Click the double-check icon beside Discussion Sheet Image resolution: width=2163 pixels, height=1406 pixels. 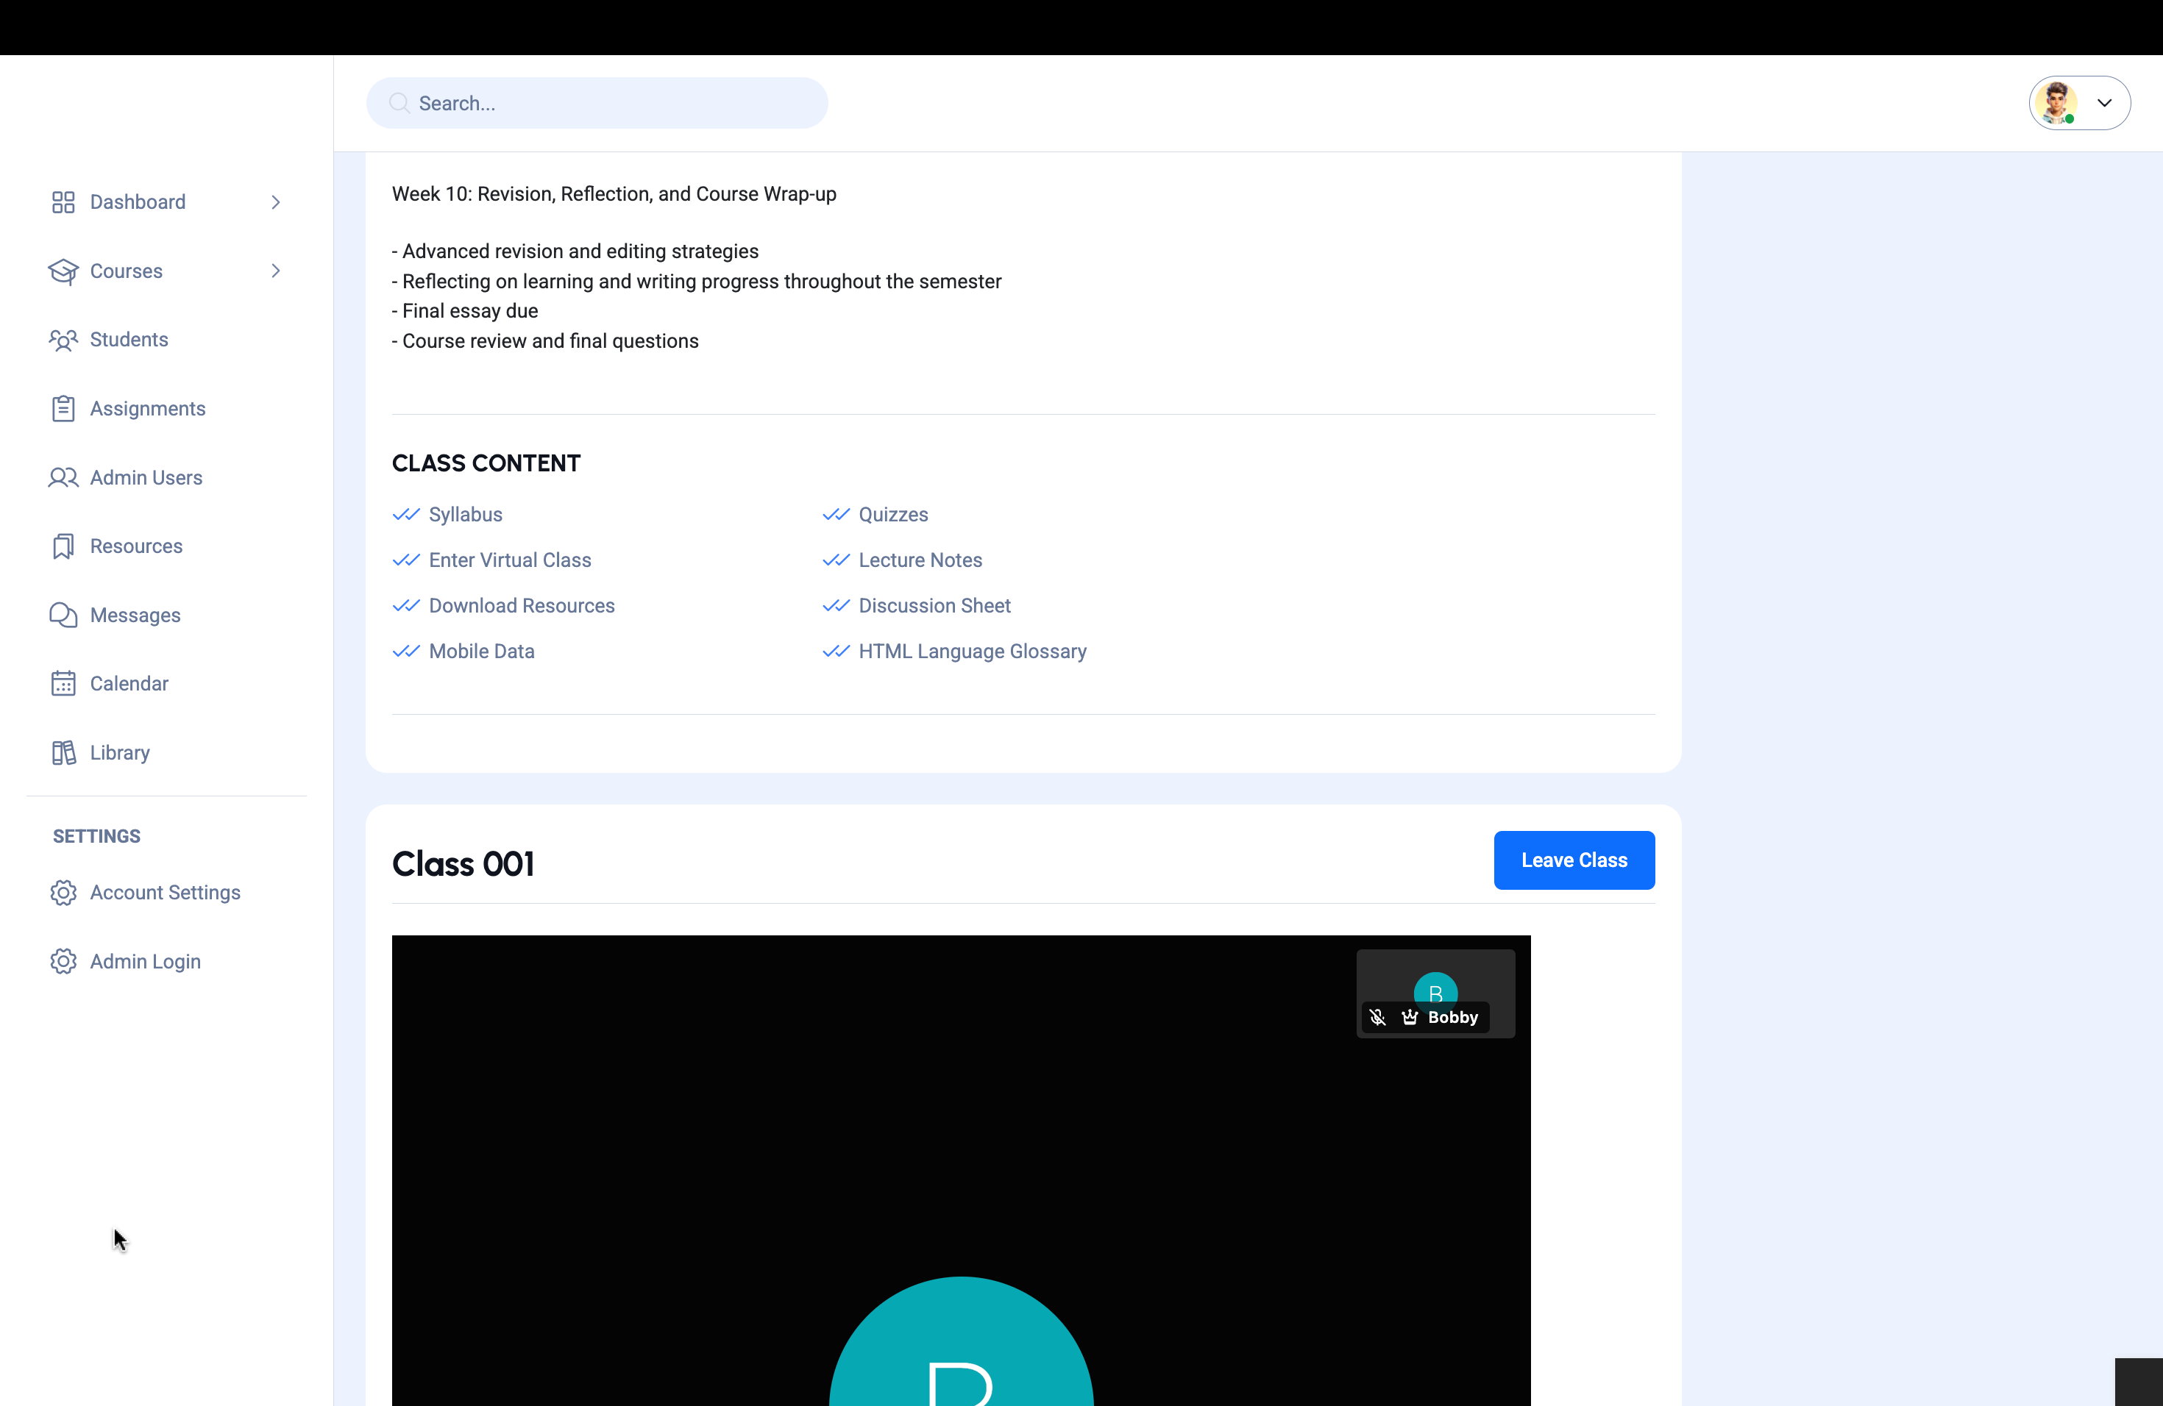point(835,606)
